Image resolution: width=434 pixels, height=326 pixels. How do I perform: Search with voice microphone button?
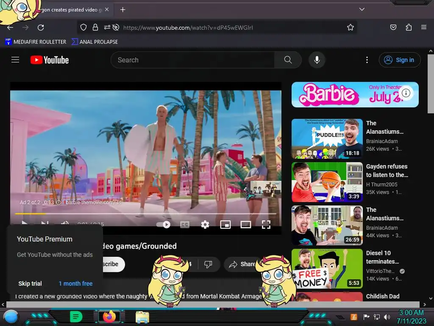click(317, 60)
